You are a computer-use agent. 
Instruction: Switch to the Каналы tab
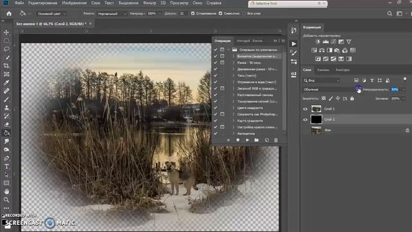tap(323, 70)
